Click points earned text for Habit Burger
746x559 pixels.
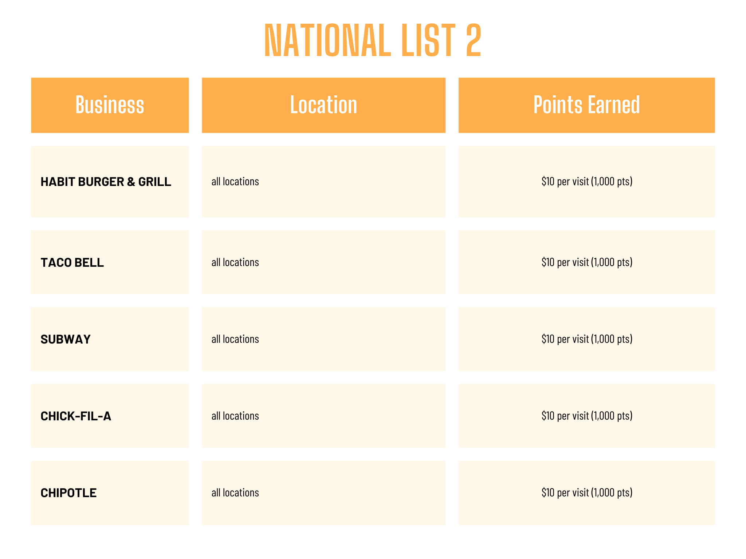click(586, 181)
